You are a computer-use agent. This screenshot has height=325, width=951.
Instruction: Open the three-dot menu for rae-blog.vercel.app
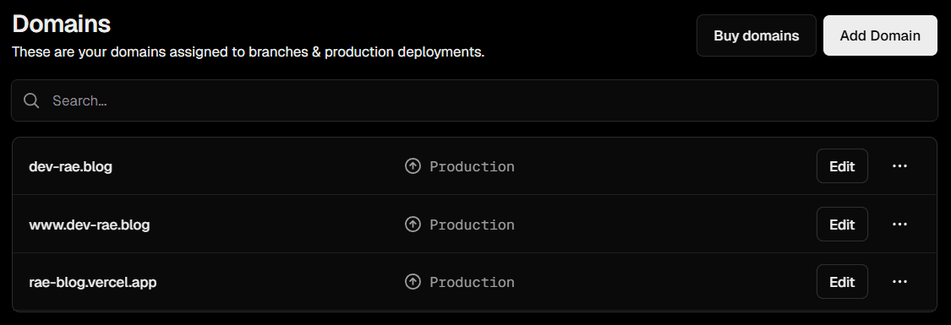point(899,281)
